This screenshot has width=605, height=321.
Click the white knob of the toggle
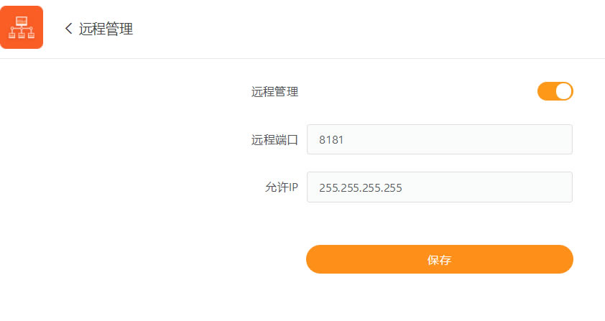[x=563, y=91]
